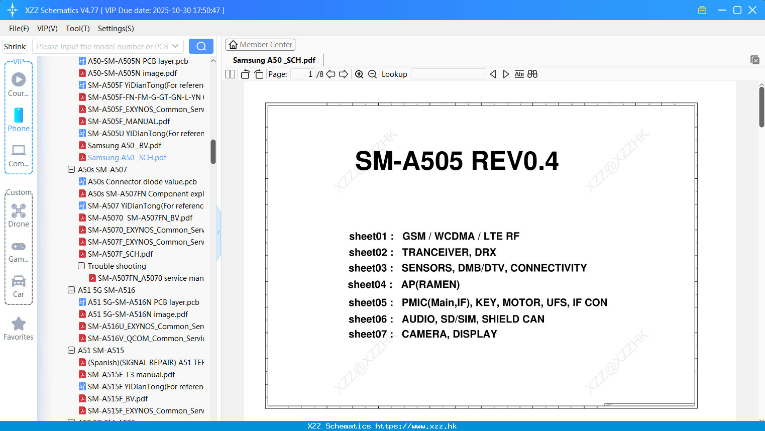Click the XZZ Schematics website link
The image size is (765, 431).
pyautogui.click(x=416, y=426)
